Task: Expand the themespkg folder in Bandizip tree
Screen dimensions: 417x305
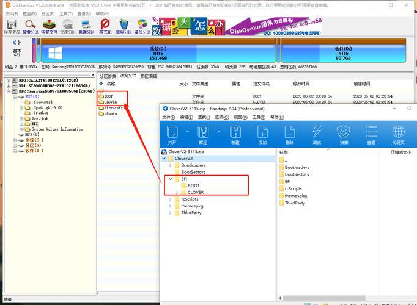Action: pyautogui.click(x=170, y=206)
